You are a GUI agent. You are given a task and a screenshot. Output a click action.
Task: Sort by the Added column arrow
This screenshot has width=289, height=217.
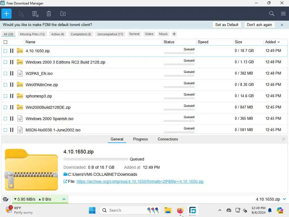[279, 42]
